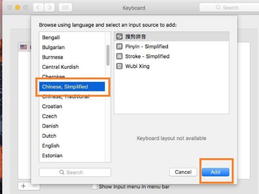Click the Sogou Pinyin input source icon

[x=119, y=37]
